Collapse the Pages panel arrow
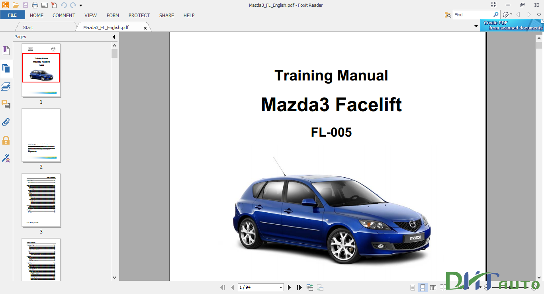The image size is (544, 294). tap(114, 37)
